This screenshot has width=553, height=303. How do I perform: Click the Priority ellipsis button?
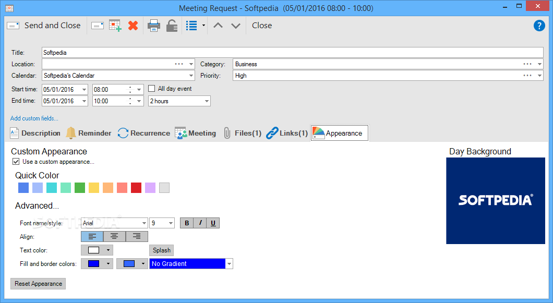pyautogui.click(x=527, y=76)
